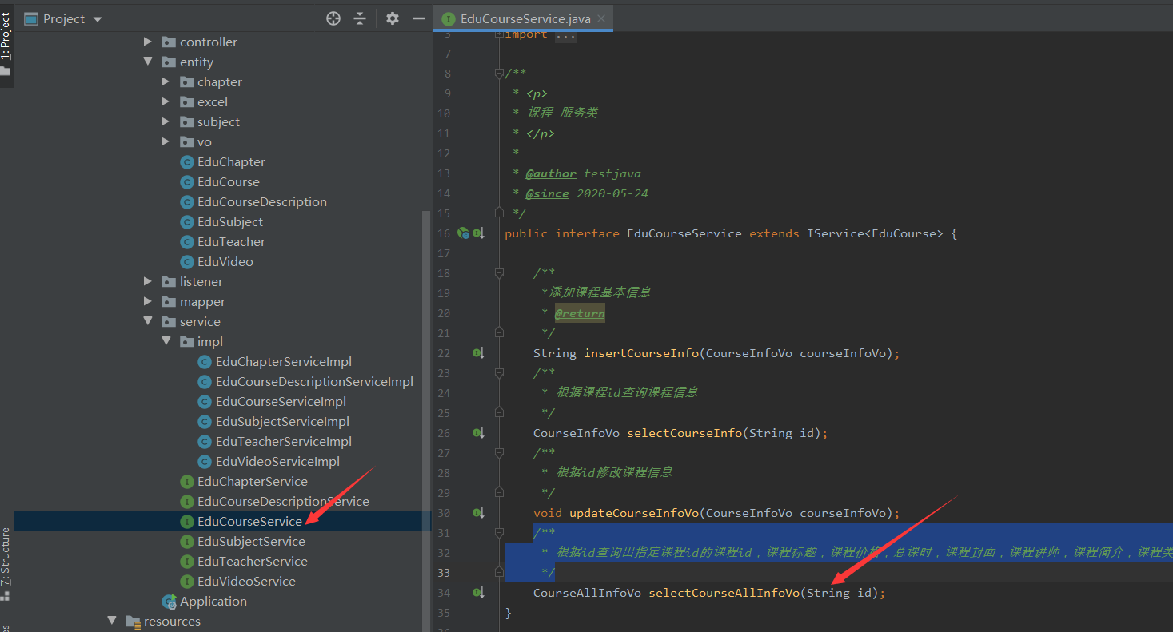Open Project panel settings gear
1173x632 pixels.
[x=392, y=18]
